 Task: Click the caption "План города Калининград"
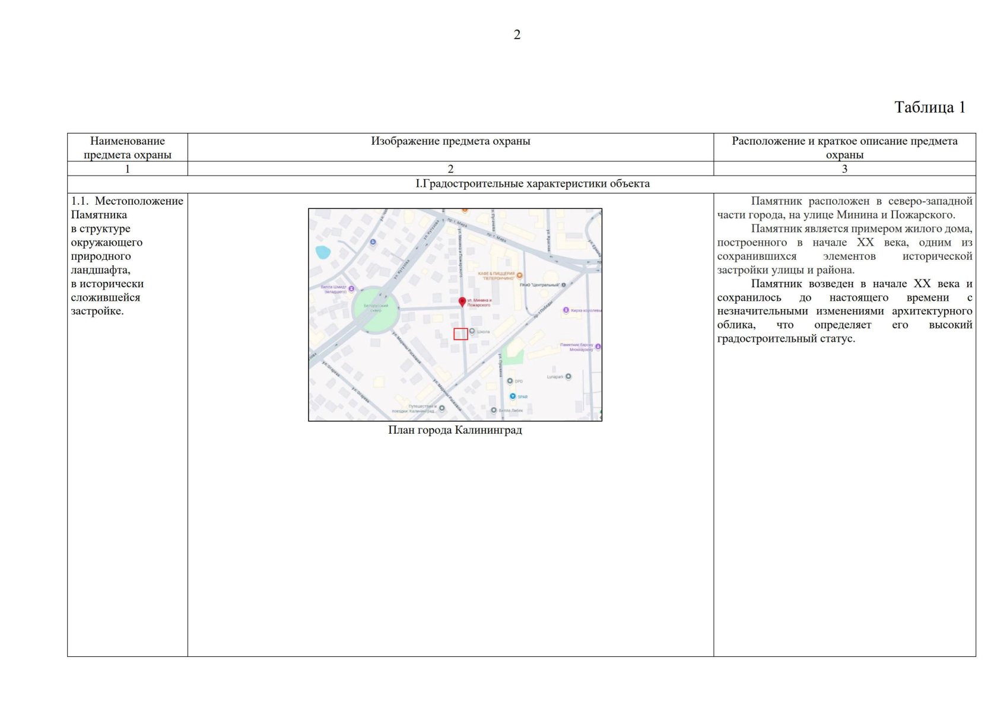click(455, 430)
